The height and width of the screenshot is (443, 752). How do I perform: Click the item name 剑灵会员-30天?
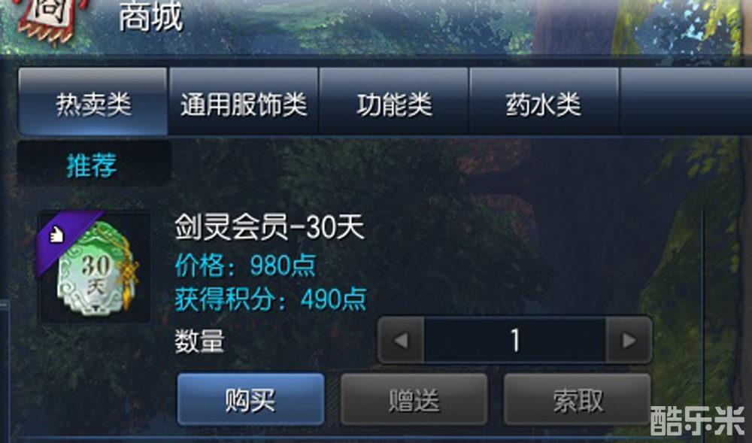269,226
